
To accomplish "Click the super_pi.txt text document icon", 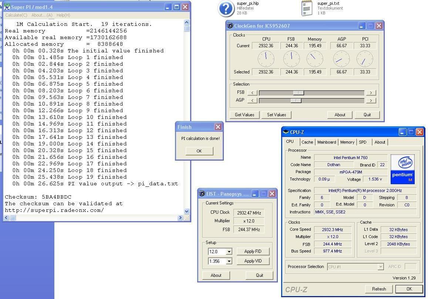I will pyautogui.click(x=307, y=8).
